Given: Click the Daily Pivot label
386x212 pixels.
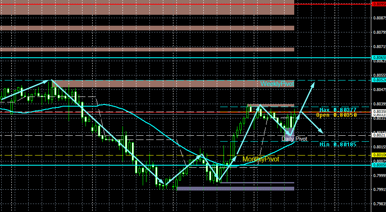Looking at the screenshot, I should click(x=294, y=139).
